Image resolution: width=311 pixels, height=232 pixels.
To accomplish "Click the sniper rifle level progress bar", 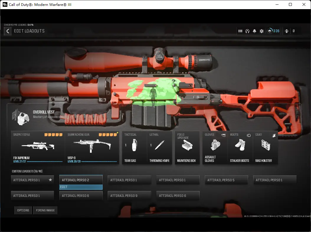I will (45, 161).
